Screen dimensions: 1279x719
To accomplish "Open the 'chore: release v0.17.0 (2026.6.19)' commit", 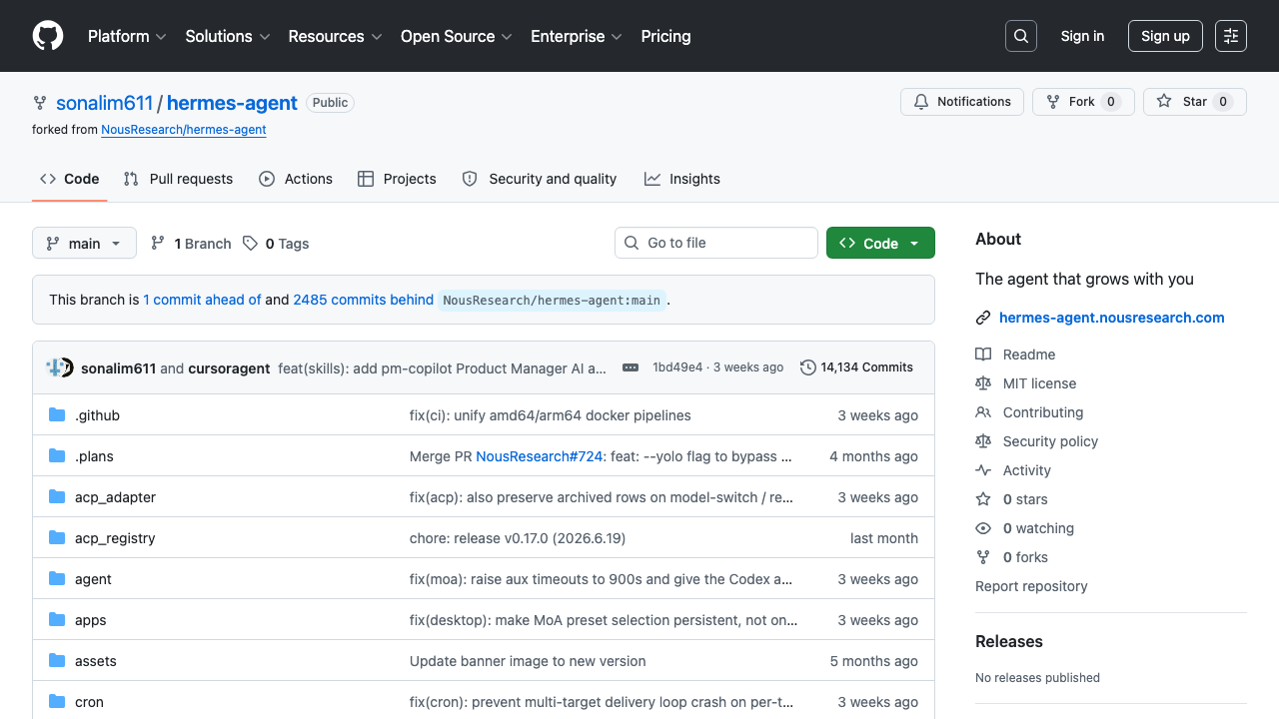I will 518,538.
